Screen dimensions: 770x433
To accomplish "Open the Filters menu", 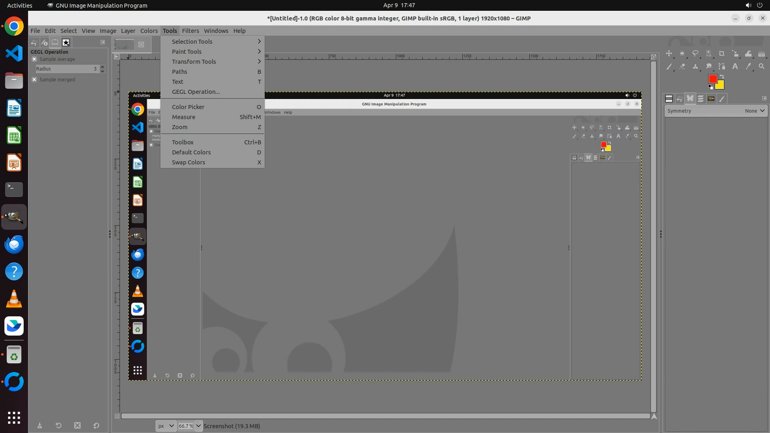I will [x=190, y=31].
